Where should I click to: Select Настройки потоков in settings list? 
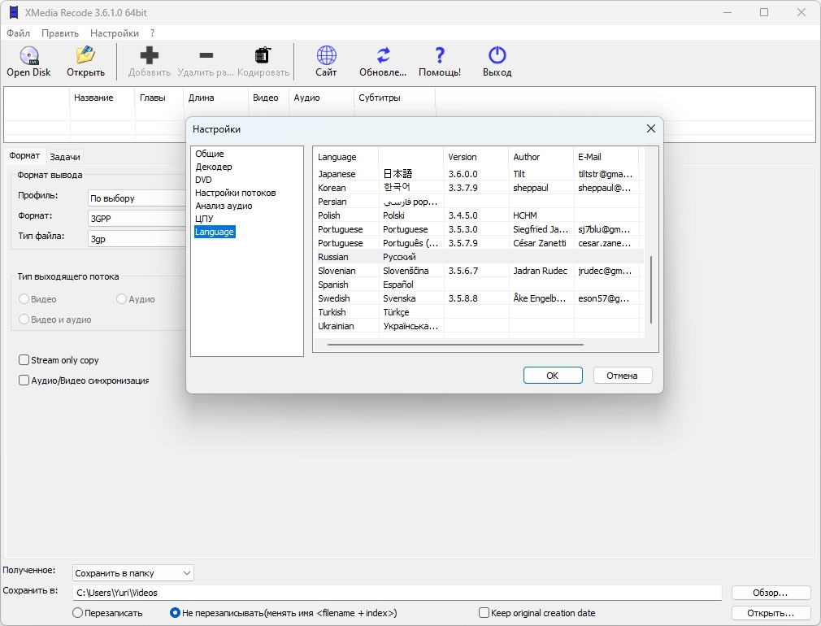click(x=235, y=193)
